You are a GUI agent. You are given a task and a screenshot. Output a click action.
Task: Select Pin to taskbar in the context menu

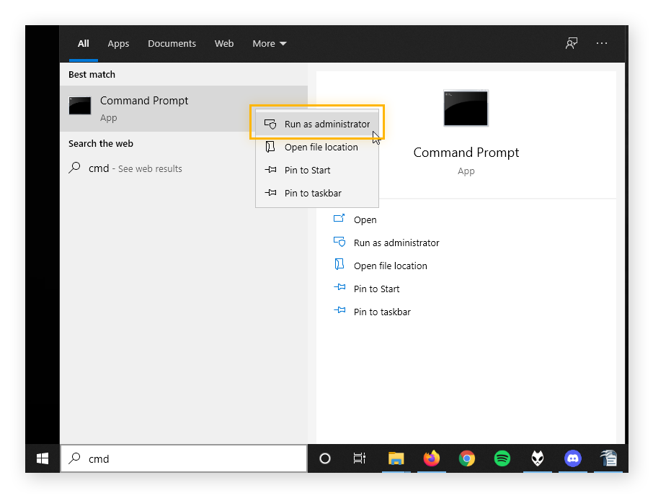tap(311, 193)
